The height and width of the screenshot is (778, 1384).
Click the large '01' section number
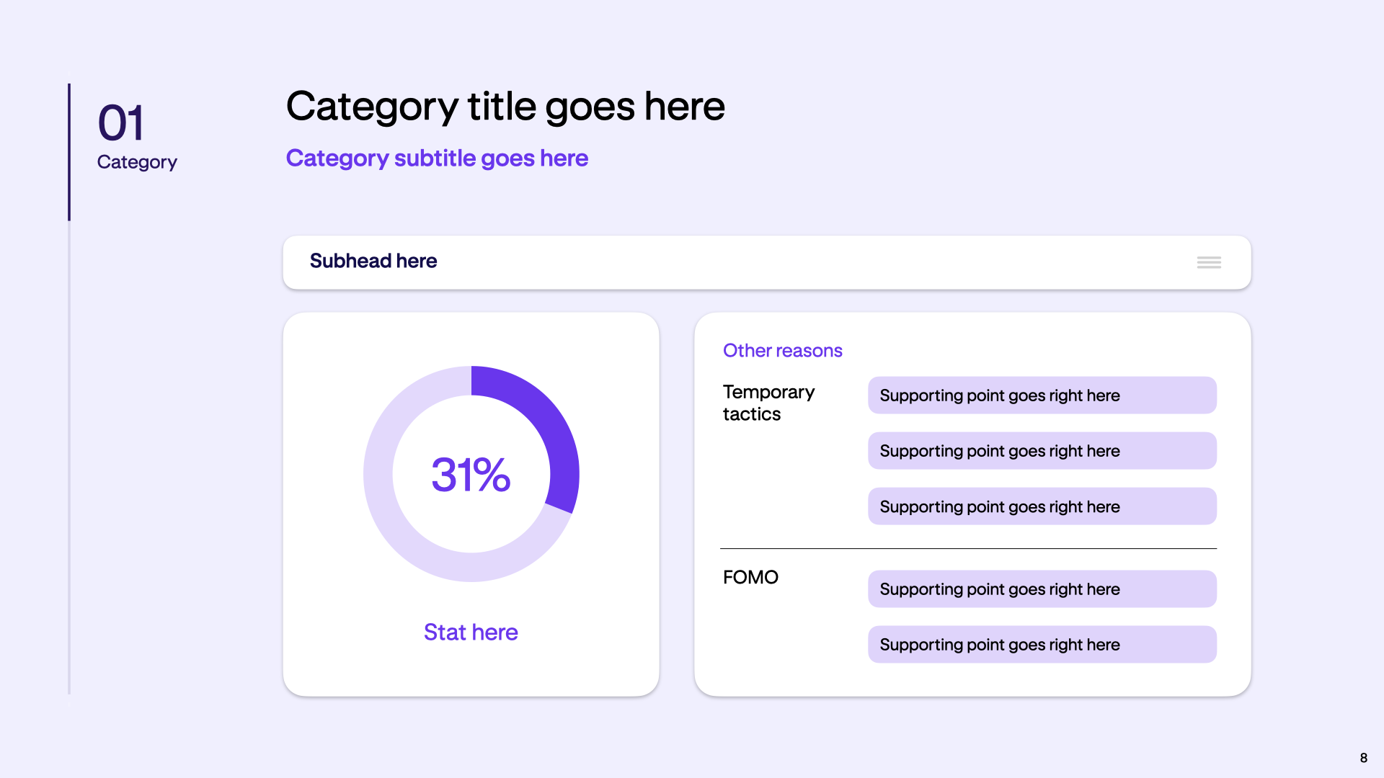point(121,122)
